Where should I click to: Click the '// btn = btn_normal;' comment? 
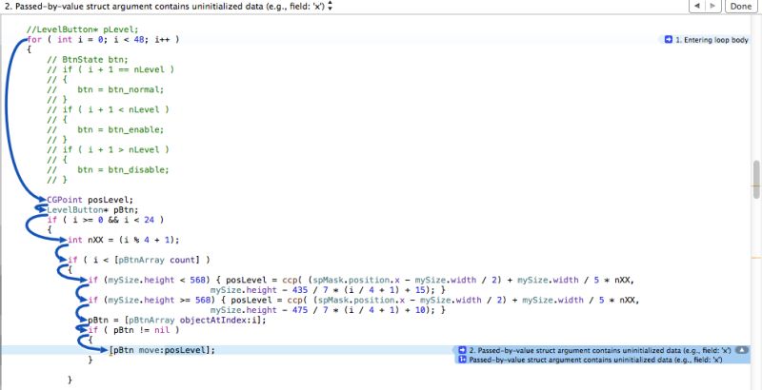106,89
